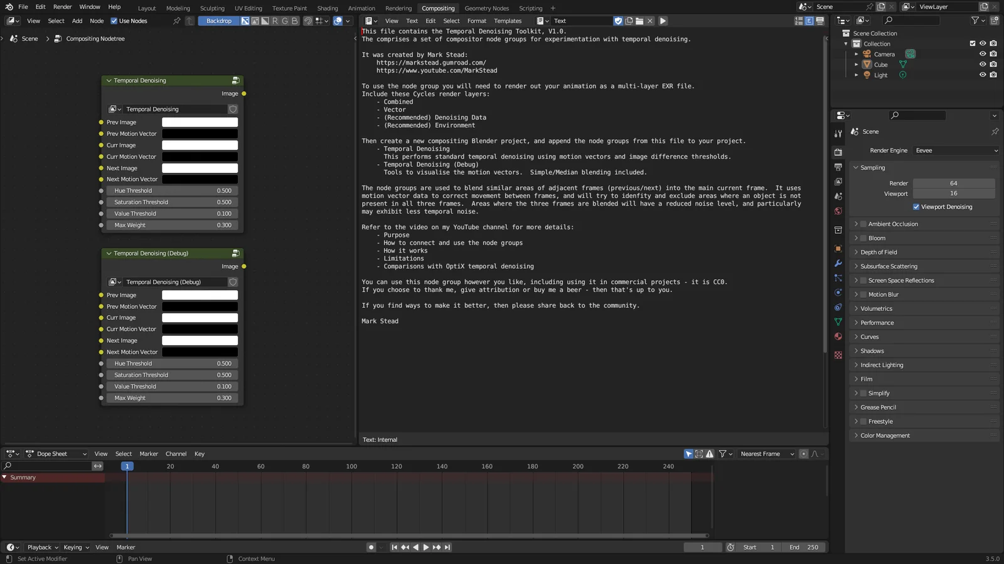Select the Render Properties tab

pos(838,153)
